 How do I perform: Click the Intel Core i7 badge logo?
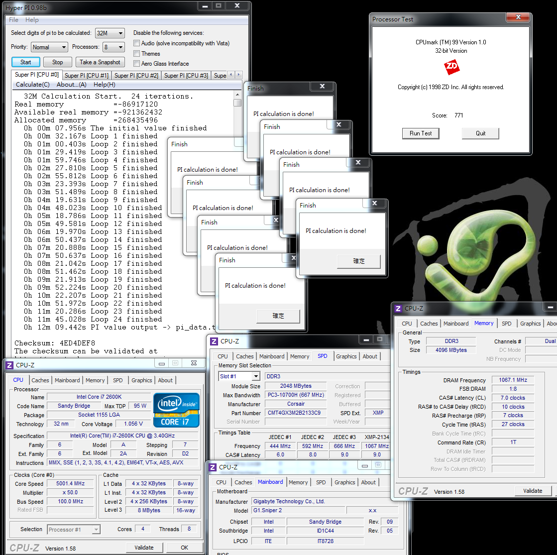(x=176, y=410)
